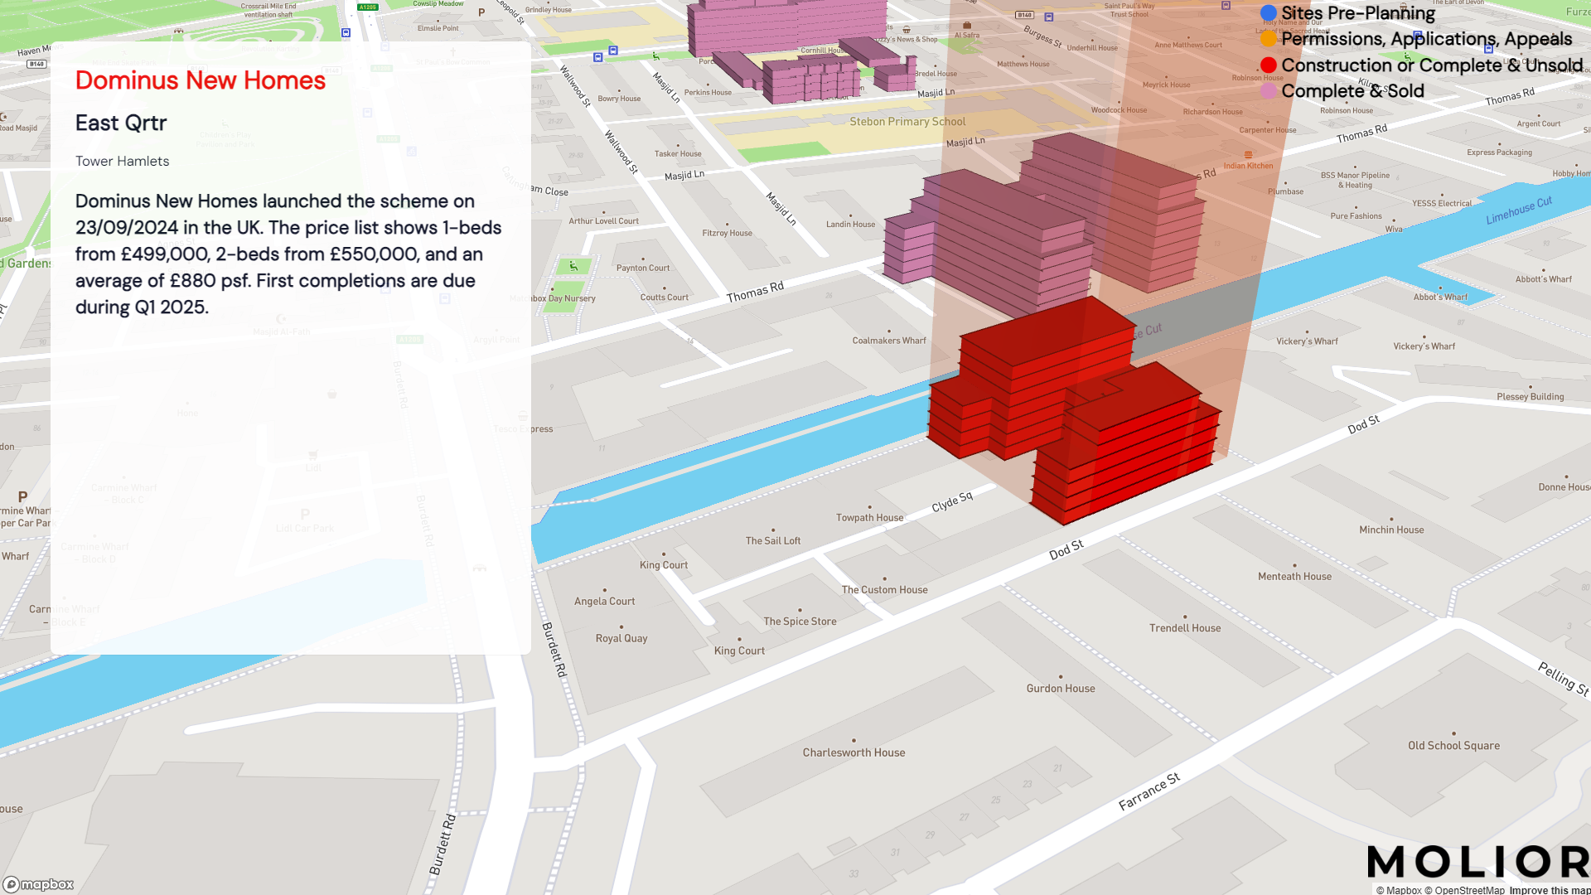Open the Mapbox logo link
Viewport: 1591px width, 895px height.
click(x=39, y=884)
